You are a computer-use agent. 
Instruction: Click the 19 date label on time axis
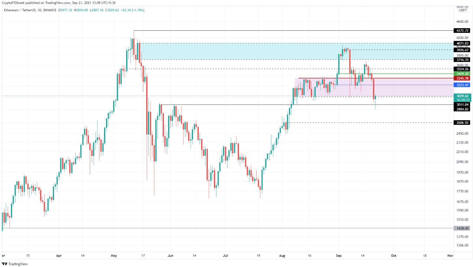258,256
